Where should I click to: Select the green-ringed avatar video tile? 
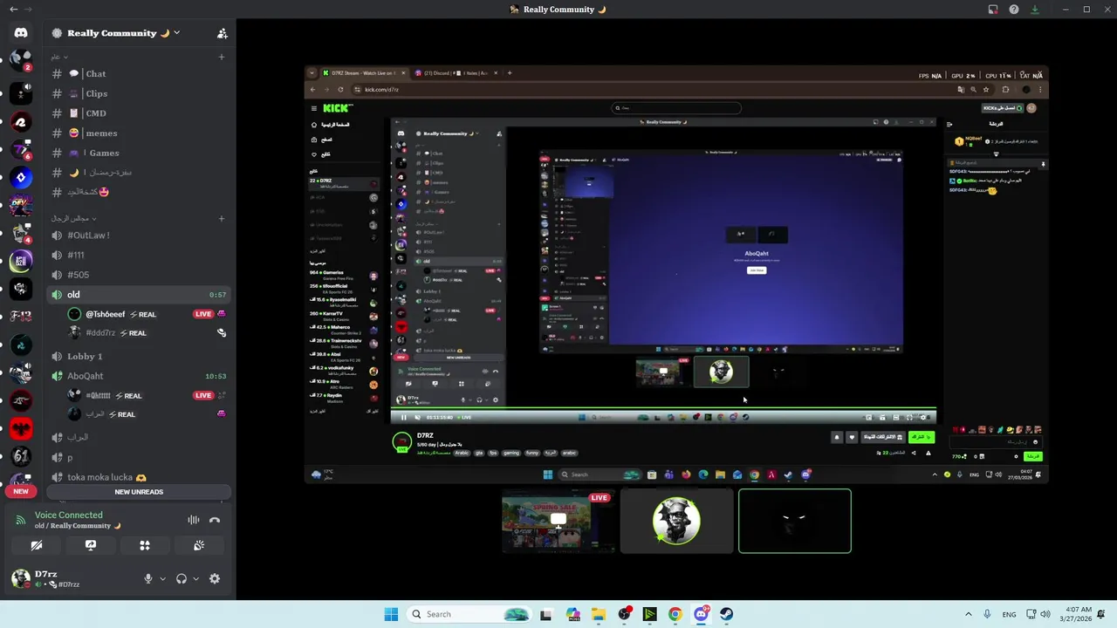point(676,521)
